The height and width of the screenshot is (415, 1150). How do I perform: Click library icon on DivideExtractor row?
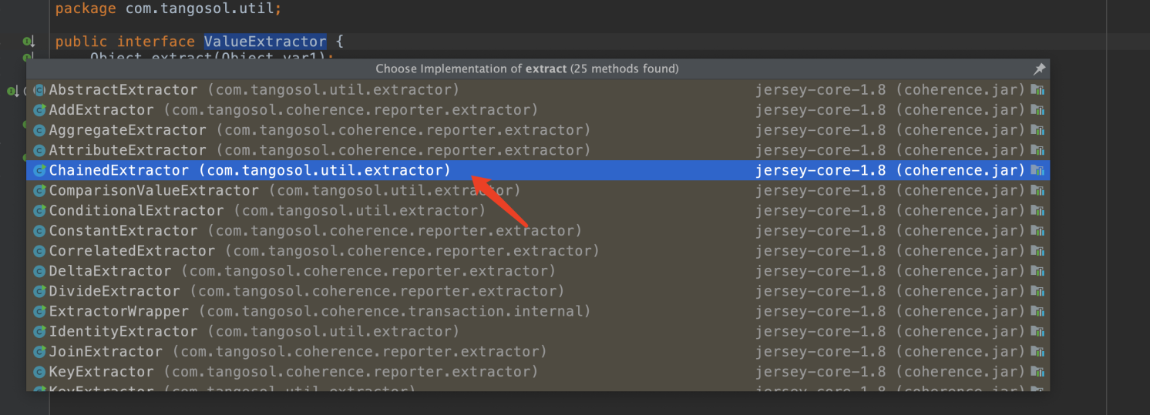[1037, 291]
